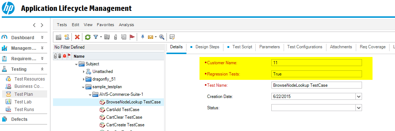The height and width of the screenshot is (131, 395).
Task: Switch to the Parameters tab
Action: [x=269, y=47]
